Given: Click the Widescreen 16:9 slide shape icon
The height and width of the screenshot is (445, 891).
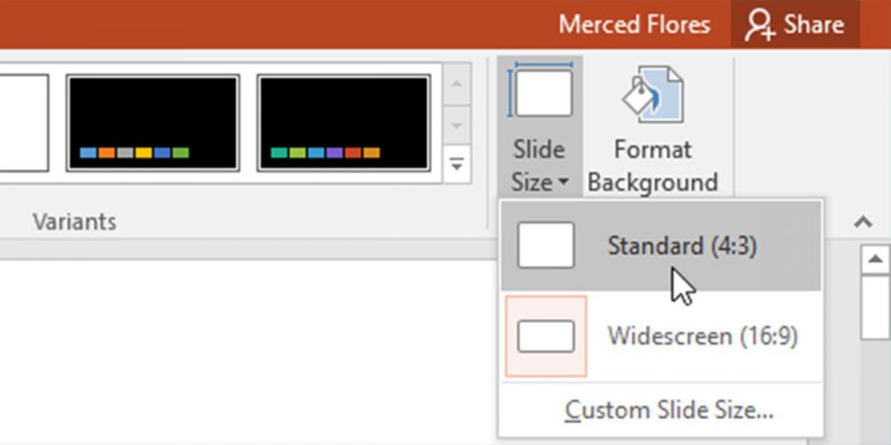Looking at the screenshot, I should tap(545, 336).
